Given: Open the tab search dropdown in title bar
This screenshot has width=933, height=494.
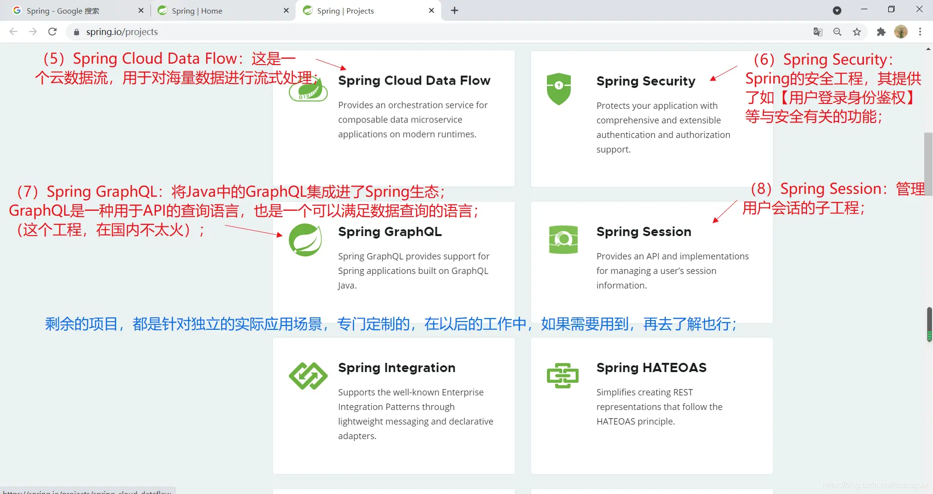Looking at the screenshot, I should pos(837,10).
